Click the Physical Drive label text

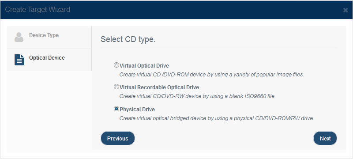[137, 110]
